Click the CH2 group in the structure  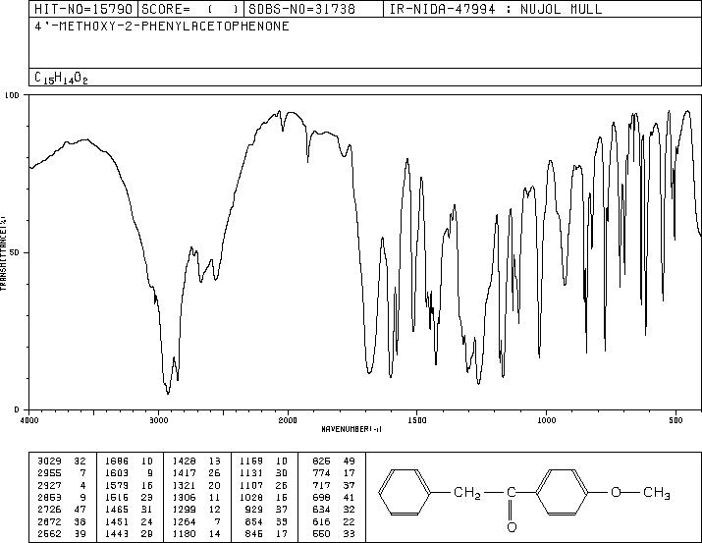click(467, 493)
